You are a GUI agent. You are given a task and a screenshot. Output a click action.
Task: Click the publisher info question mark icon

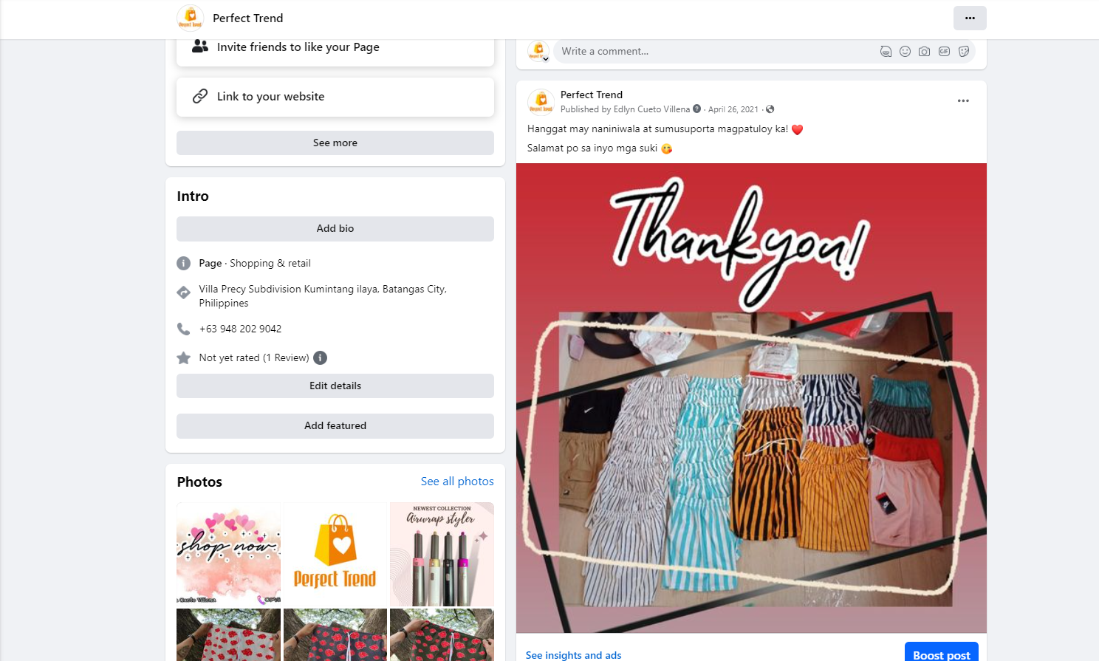click(x=696, y=109)
